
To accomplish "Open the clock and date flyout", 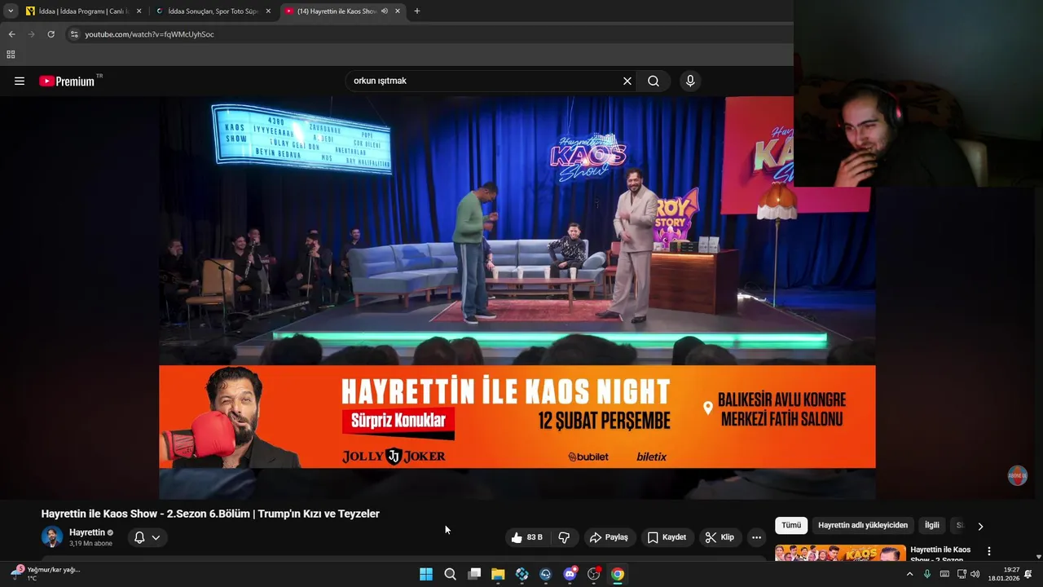I will tap(1004, 574).
